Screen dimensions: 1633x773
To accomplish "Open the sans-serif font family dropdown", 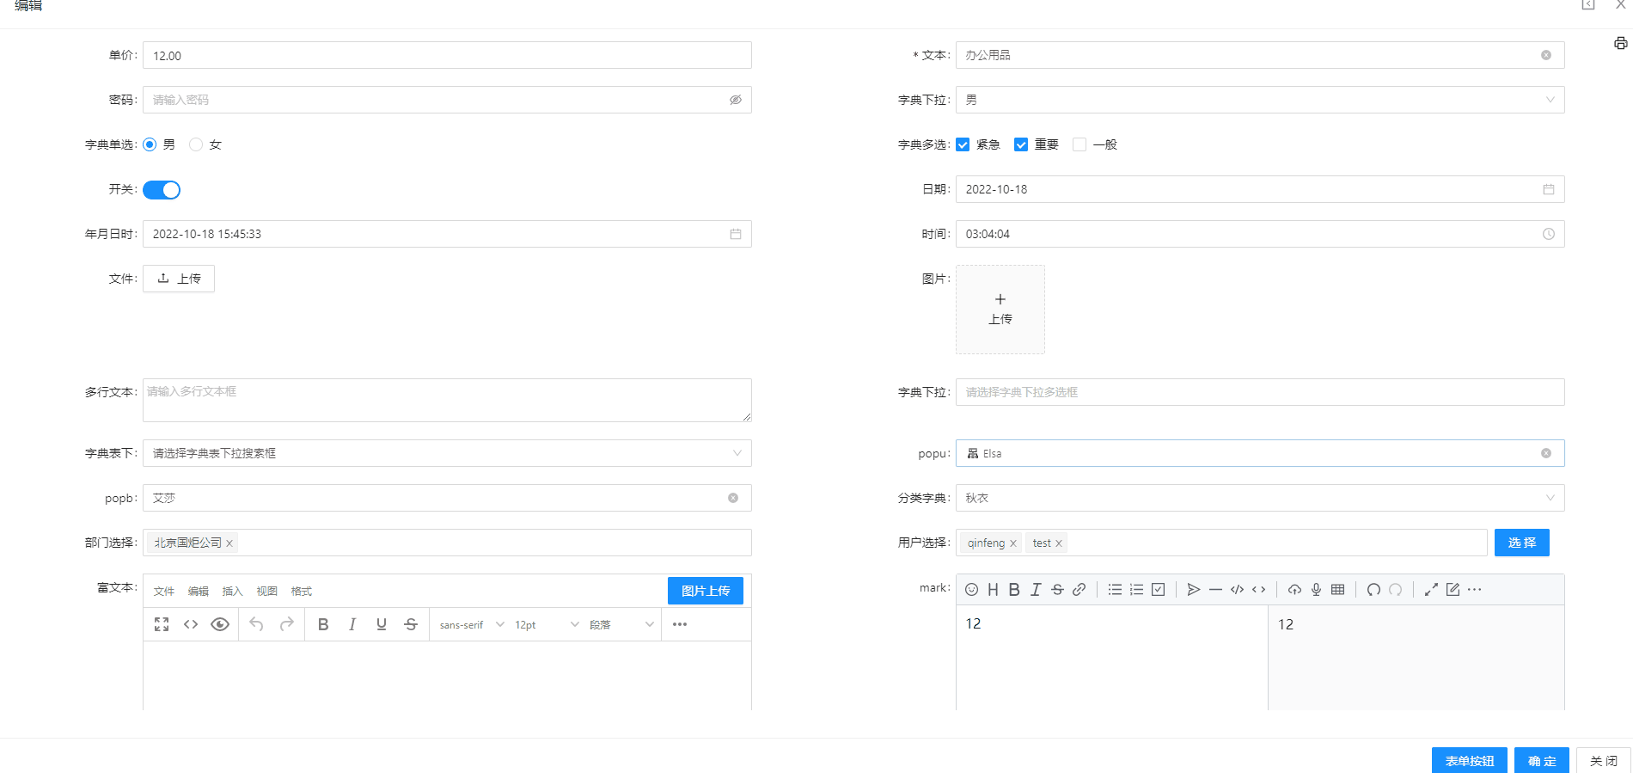I will (471, 624).
